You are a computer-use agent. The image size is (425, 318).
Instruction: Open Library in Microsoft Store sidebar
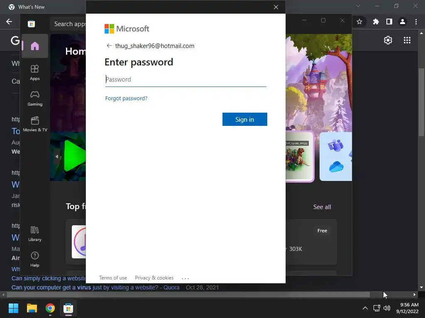pos(35,234)
